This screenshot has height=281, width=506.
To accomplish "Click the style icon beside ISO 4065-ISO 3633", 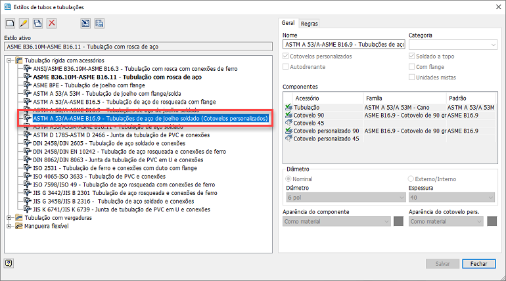I will coord(28,176).
